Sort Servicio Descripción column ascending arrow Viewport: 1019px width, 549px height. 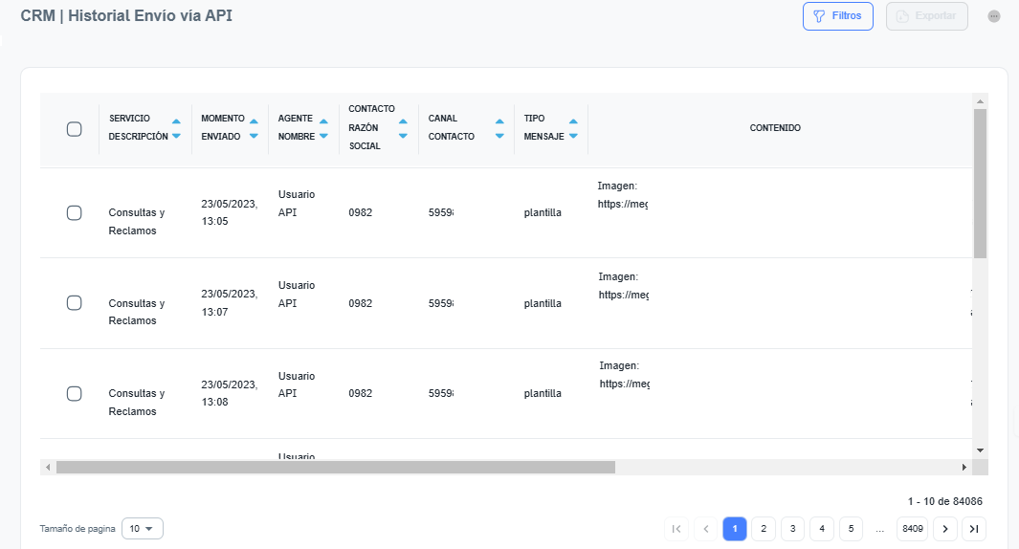176,121
